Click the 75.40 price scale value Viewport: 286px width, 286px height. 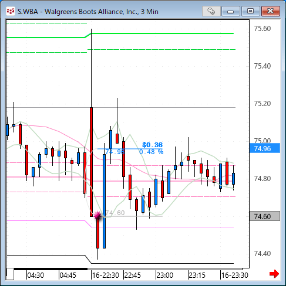click(x=263, y=66)
